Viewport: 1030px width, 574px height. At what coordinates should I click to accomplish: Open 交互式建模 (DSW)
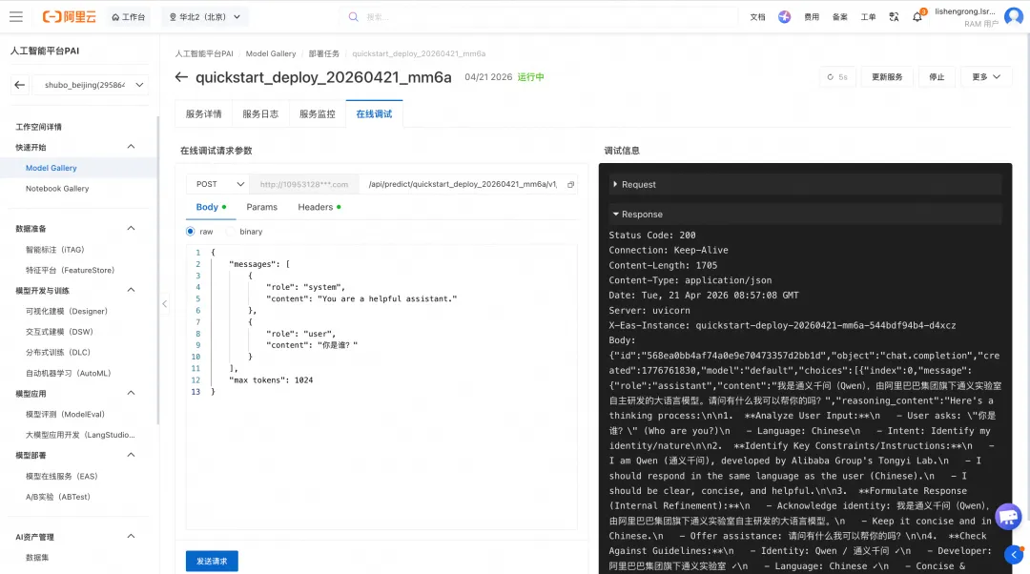pyautogui.click(x=60, y=332)
